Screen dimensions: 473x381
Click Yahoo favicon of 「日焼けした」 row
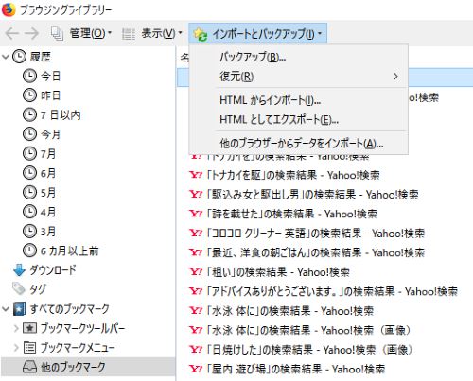tap(196, 349)
